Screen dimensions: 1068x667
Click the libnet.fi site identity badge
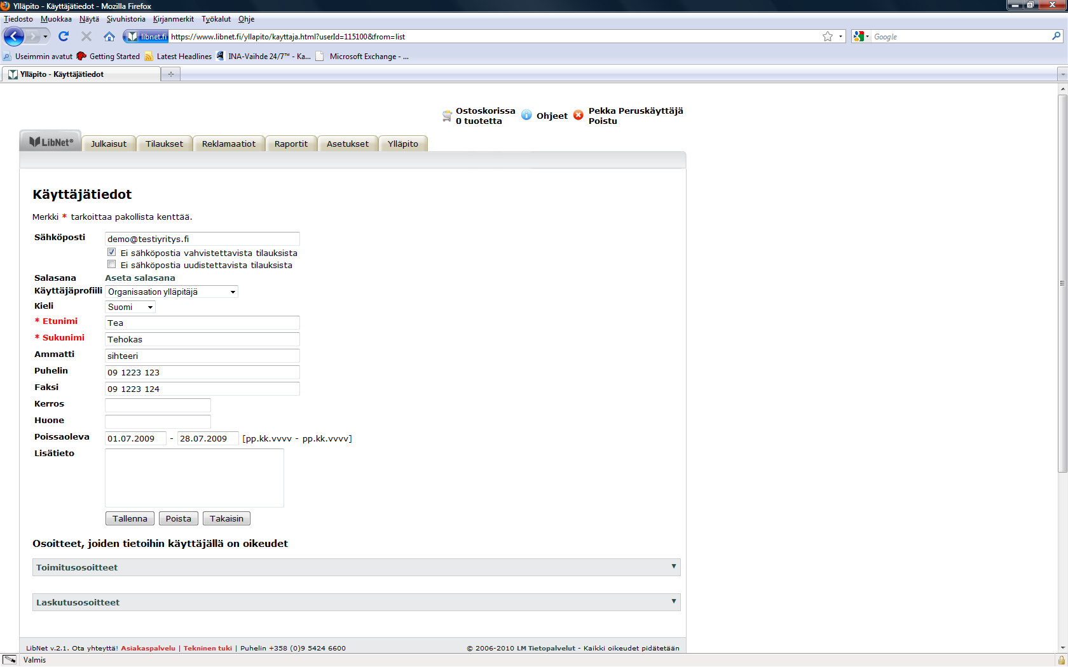pyautogui.click(x=146, y=36)
